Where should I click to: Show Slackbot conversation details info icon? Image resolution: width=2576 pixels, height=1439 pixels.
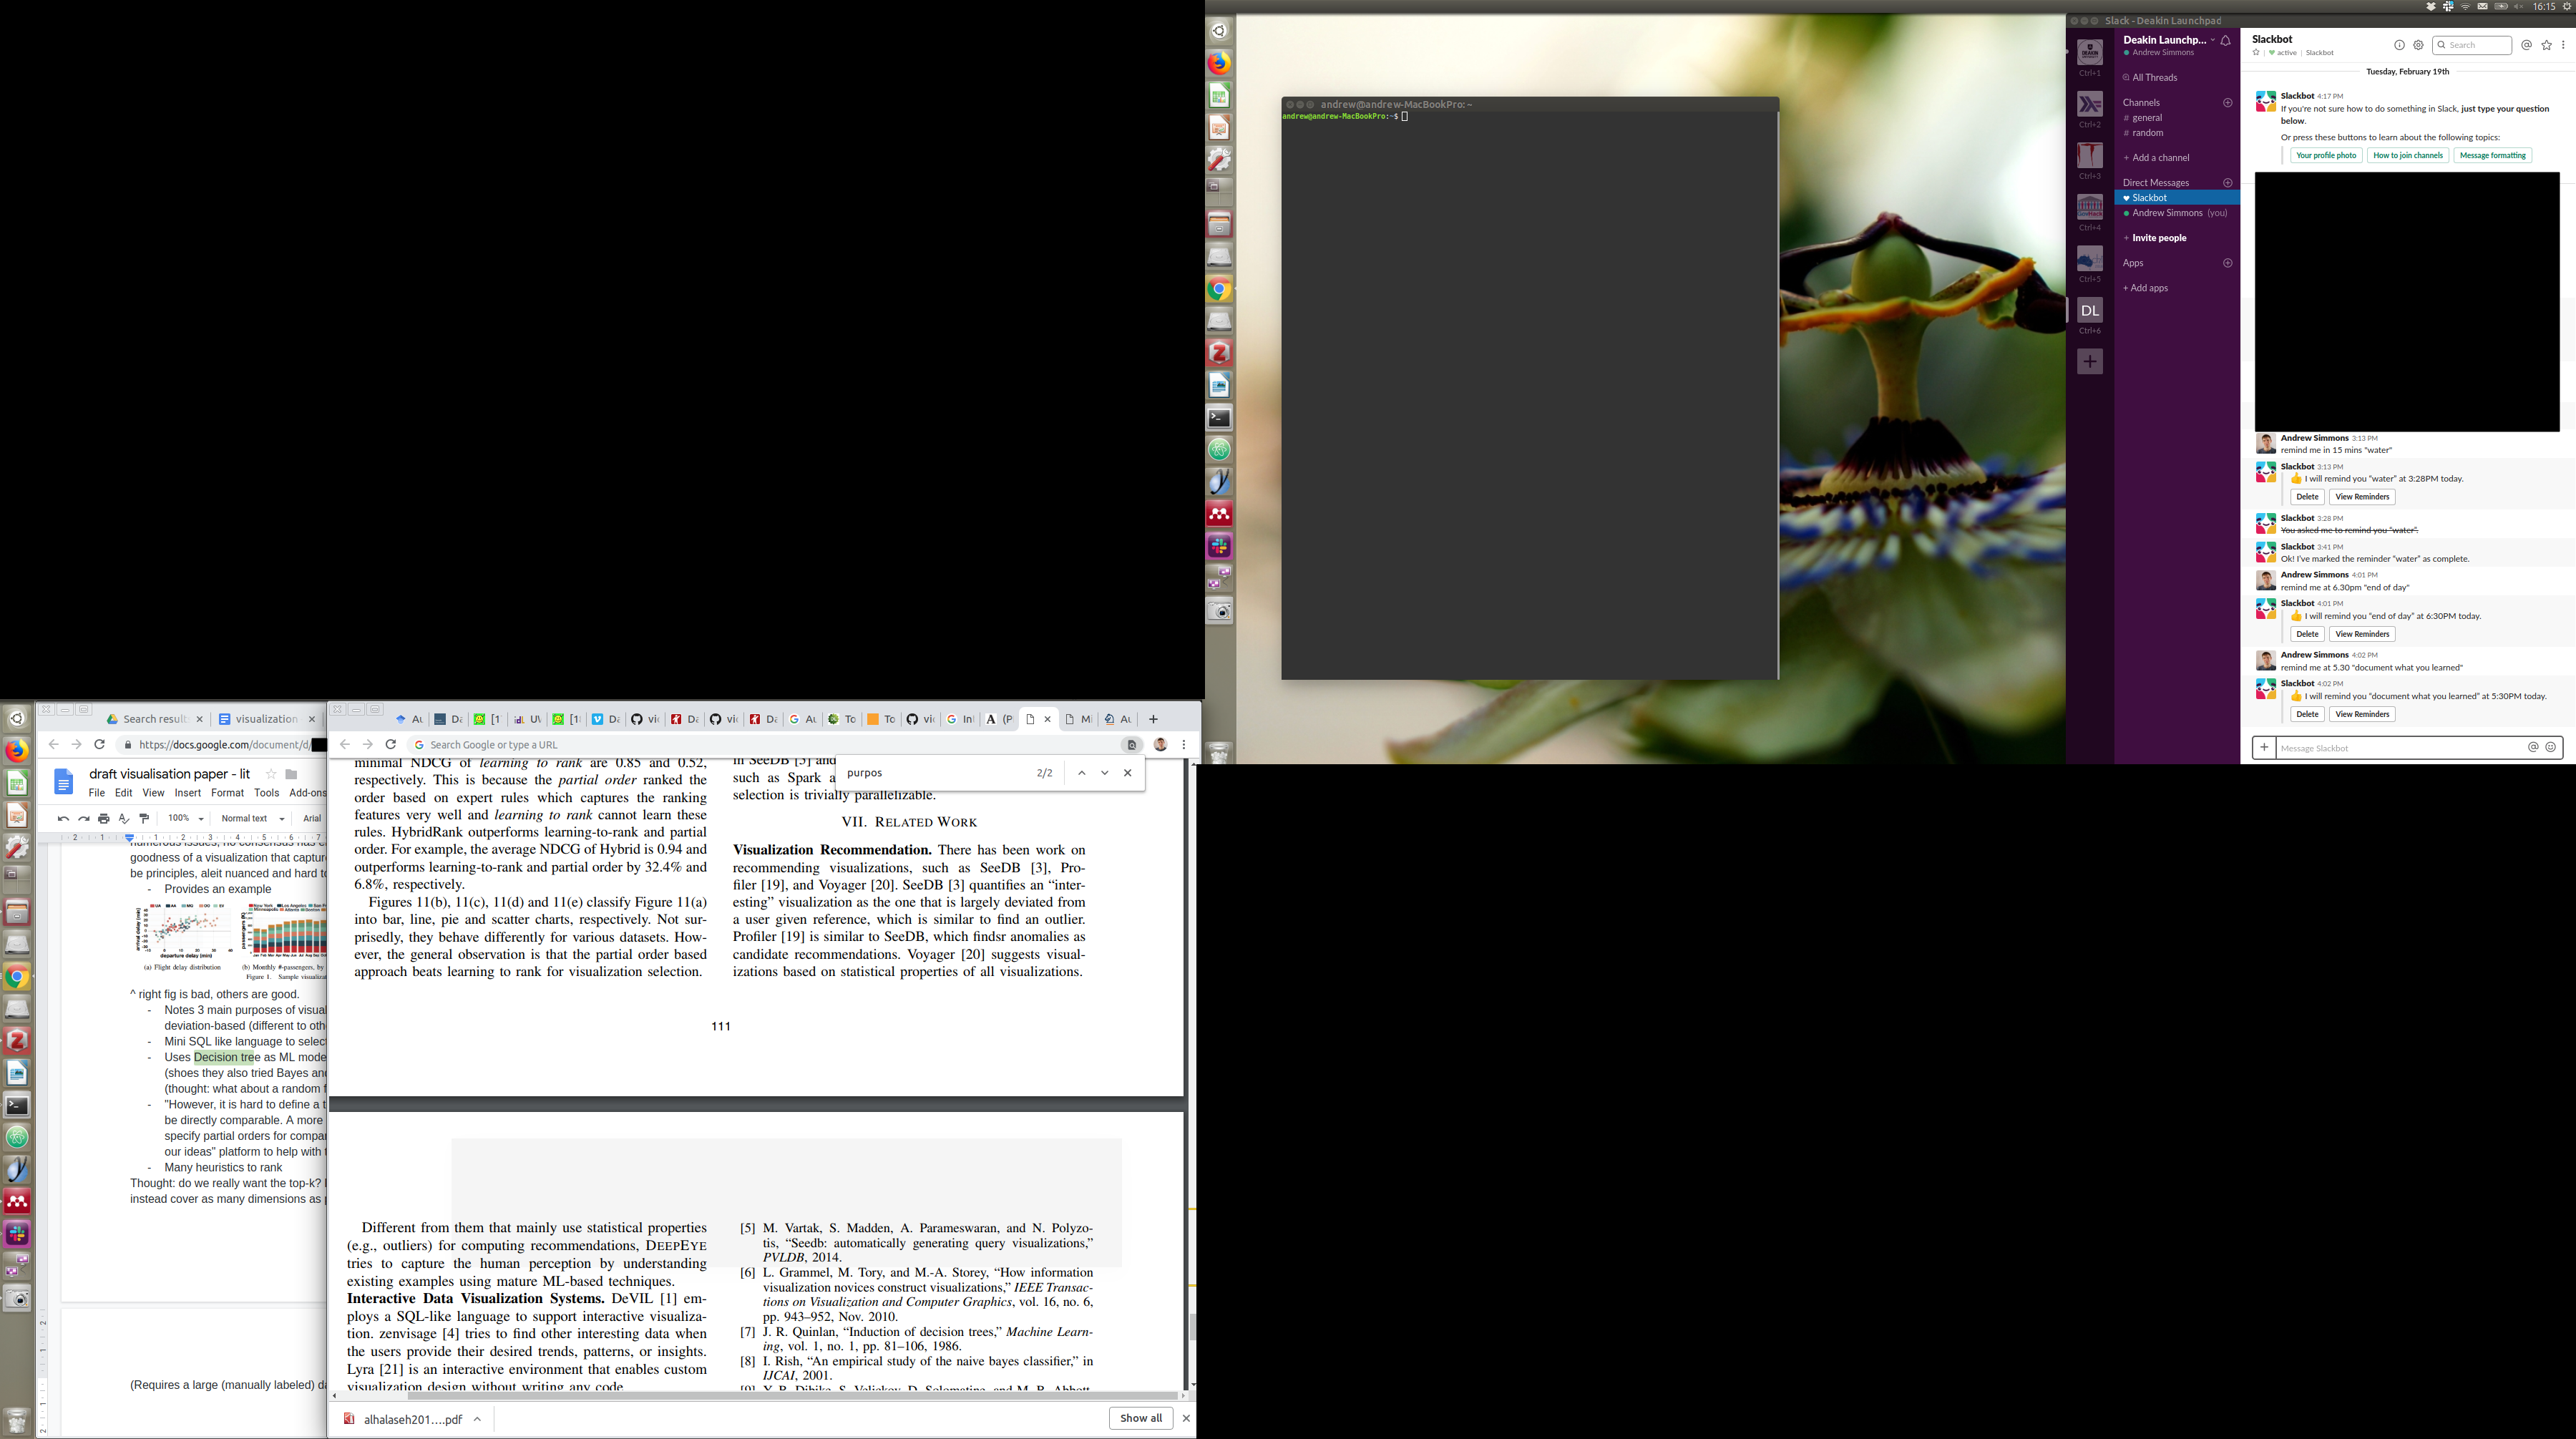(x=2399, y=45)
